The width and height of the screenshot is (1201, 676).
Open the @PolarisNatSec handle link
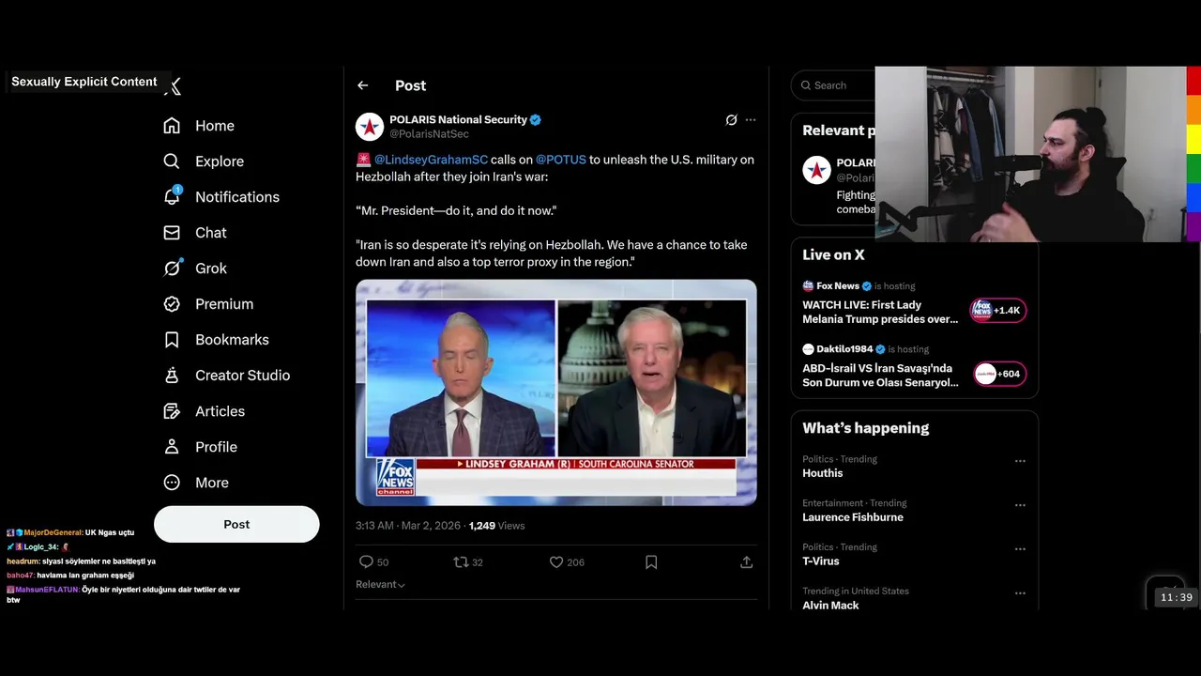[x=429, y=134]
